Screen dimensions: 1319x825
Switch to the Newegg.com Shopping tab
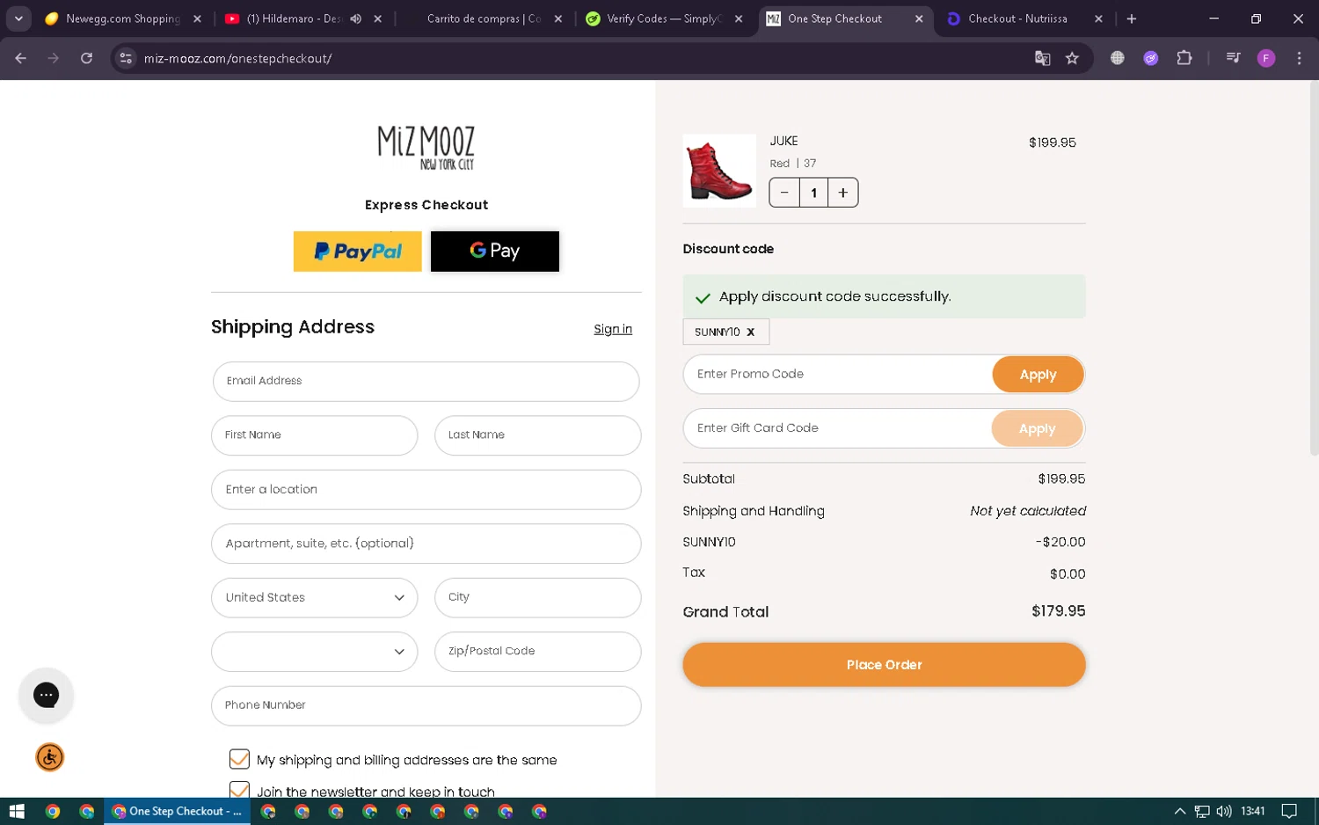pyautogui.click(x=123, y=18)
